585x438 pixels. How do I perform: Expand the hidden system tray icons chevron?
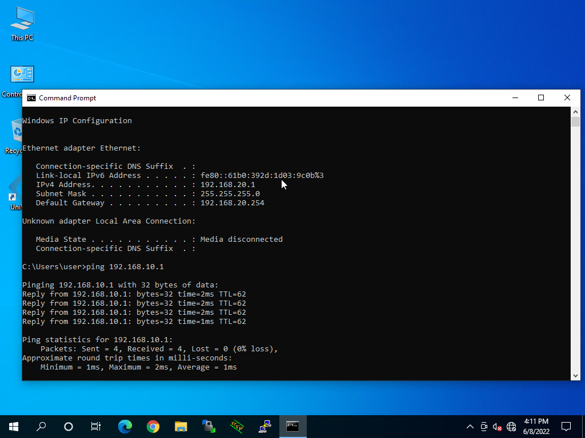(x=470, y=427)
